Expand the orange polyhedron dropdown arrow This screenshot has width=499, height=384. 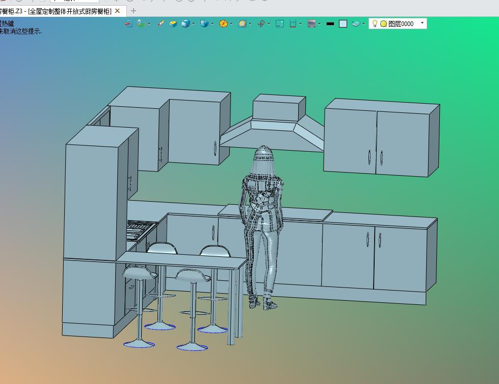[231, 24]
